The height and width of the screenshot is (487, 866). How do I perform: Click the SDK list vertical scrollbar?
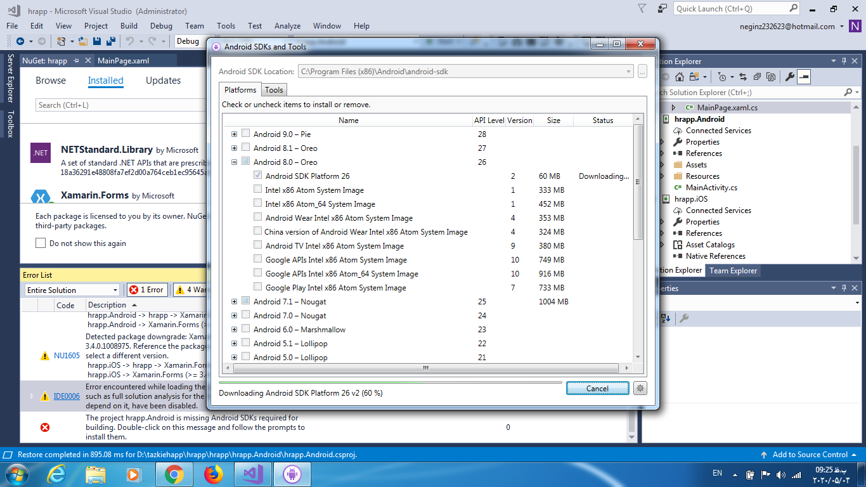click(x=638, y=182)
